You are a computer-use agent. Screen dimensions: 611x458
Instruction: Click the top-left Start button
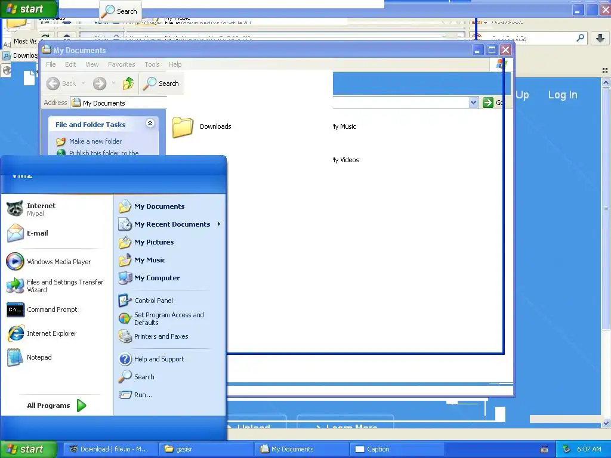[29, 9]
